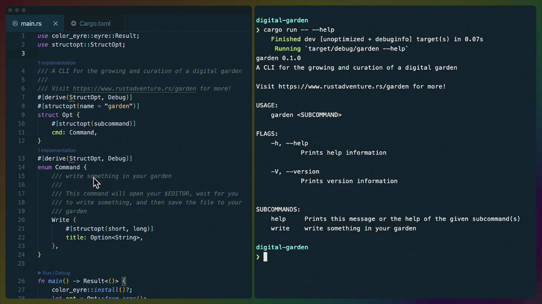This screenshot has height=304, width=542.
Task: Click the terminal cursor at the bottom prompt
Action: point(265,257)
